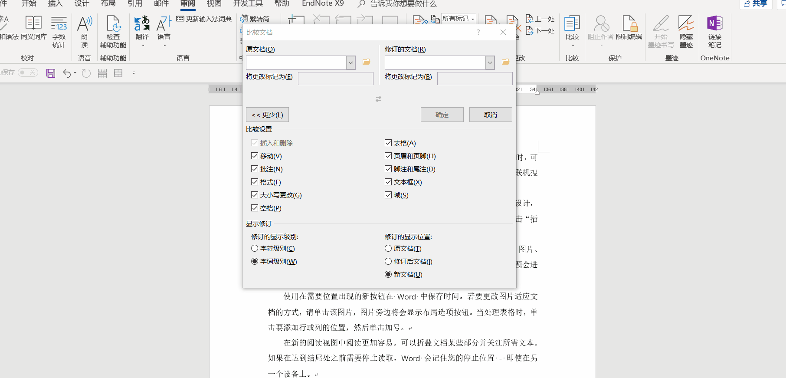Expand the original document dropdown
Screen dimensions: 786x378
[x=351, y=63]
